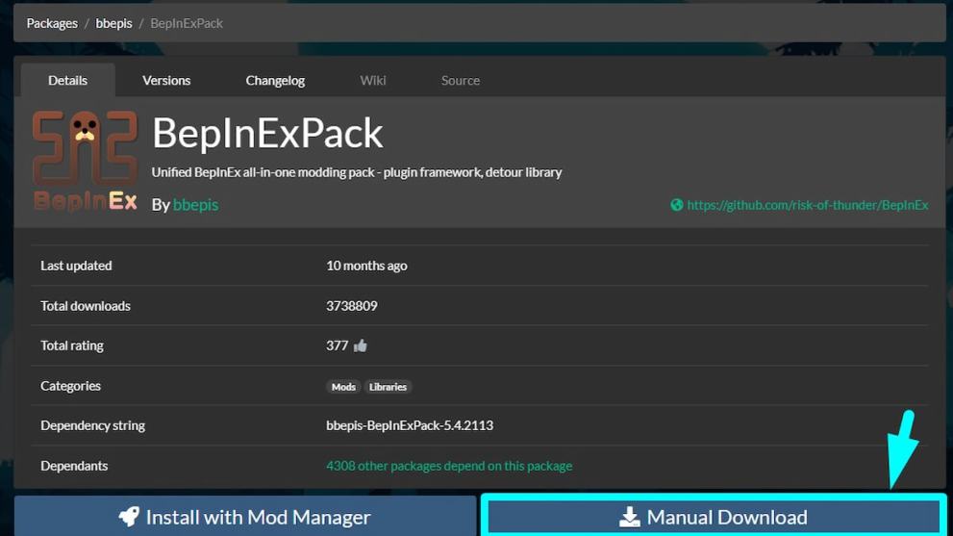View 4308 other dependant packages link
The image size is (953, 536).
coord(449,466)
